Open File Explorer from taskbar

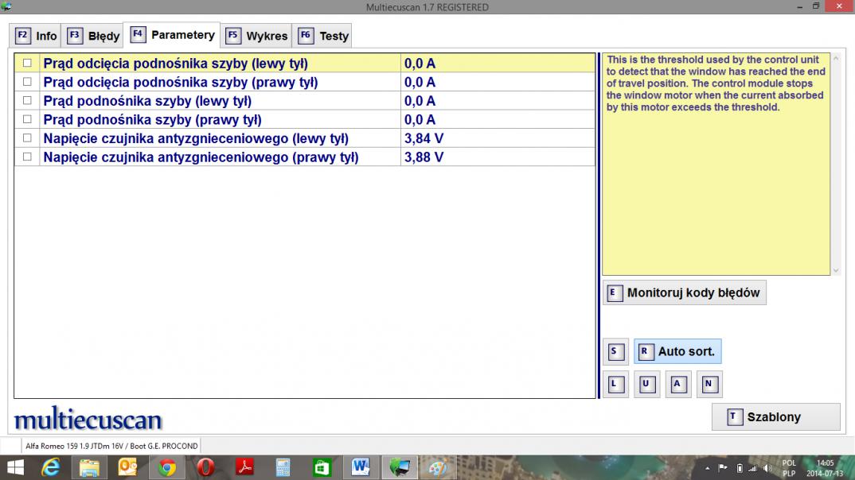89,467
